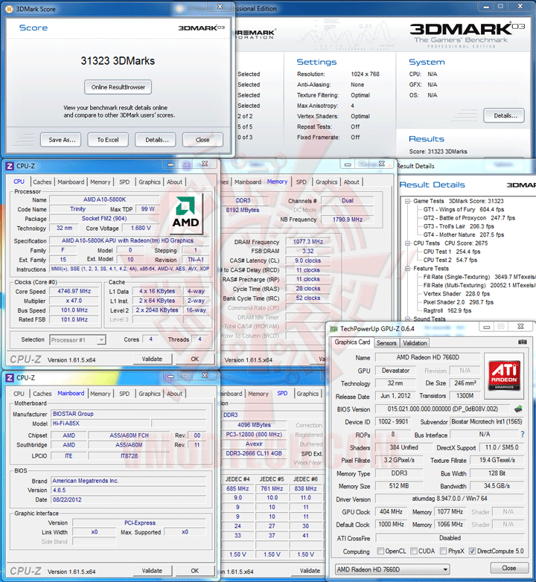
Task: Click Details... in the 3DMark Score dialog
Action: pos(156,140)
